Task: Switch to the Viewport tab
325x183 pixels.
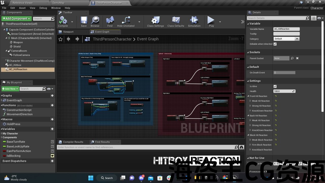Action: coord(68,32)
